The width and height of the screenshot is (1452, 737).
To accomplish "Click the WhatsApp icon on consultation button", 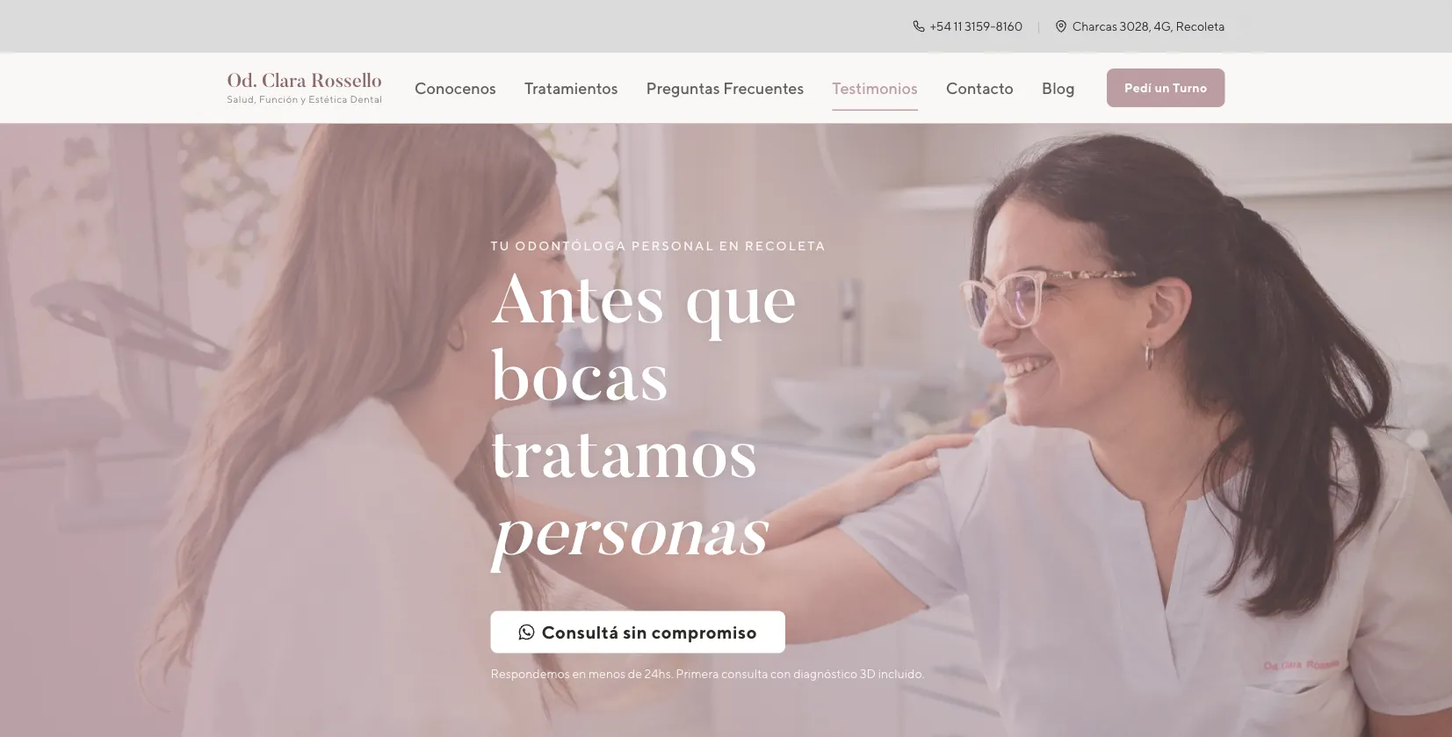I will click(526, 632).
